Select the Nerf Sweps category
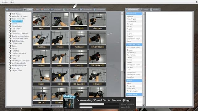 pos(16,56)
